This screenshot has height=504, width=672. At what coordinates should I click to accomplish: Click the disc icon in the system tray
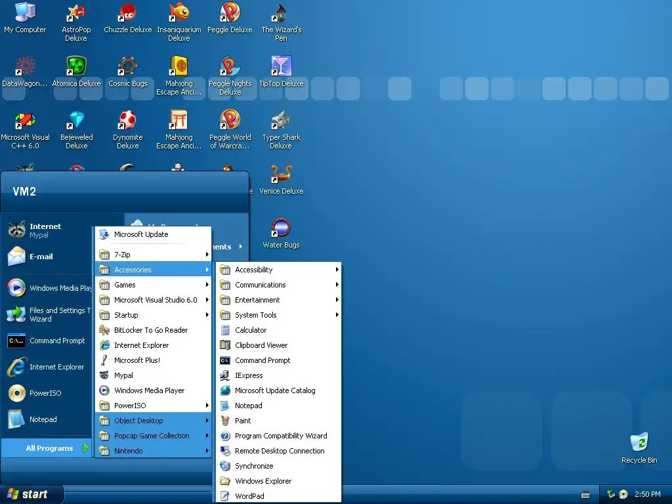[623, 494]
